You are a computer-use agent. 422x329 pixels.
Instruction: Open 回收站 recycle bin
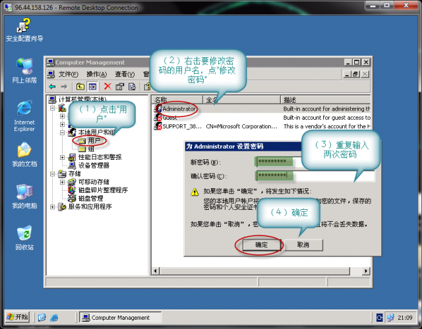point(24,238)
